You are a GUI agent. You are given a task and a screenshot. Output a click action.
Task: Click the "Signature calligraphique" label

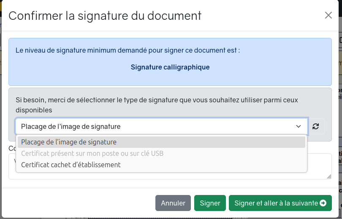tap(170, 67)
